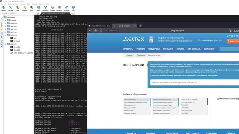The width and height of the screenshot is (239, 134).
Task: Click the first equipment list scrollbar
Action: coord(150,102)
